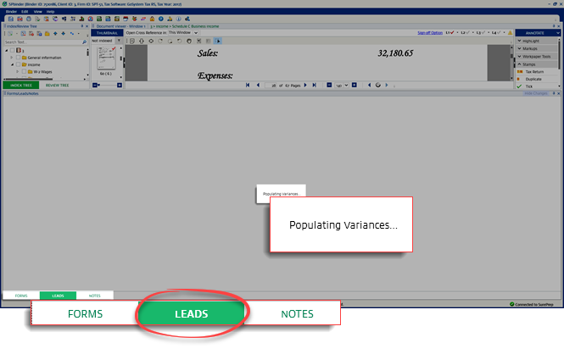Select the small LEADS tab
The width and height of the screenshot is (564, 354).
[x=58, y=296]
